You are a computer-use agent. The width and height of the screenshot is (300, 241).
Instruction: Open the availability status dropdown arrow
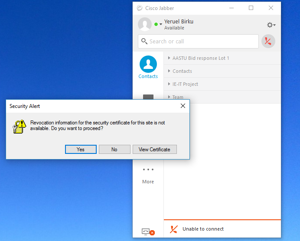coord(161,24)
